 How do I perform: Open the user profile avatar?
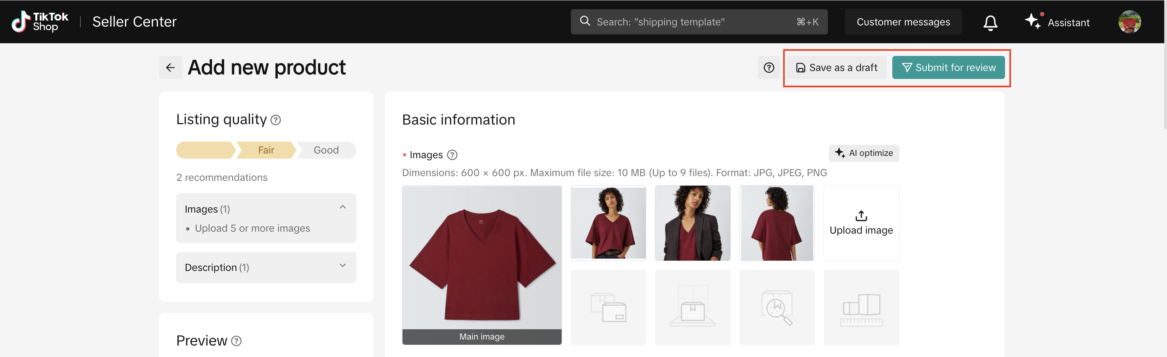(x=1129, y=22)
